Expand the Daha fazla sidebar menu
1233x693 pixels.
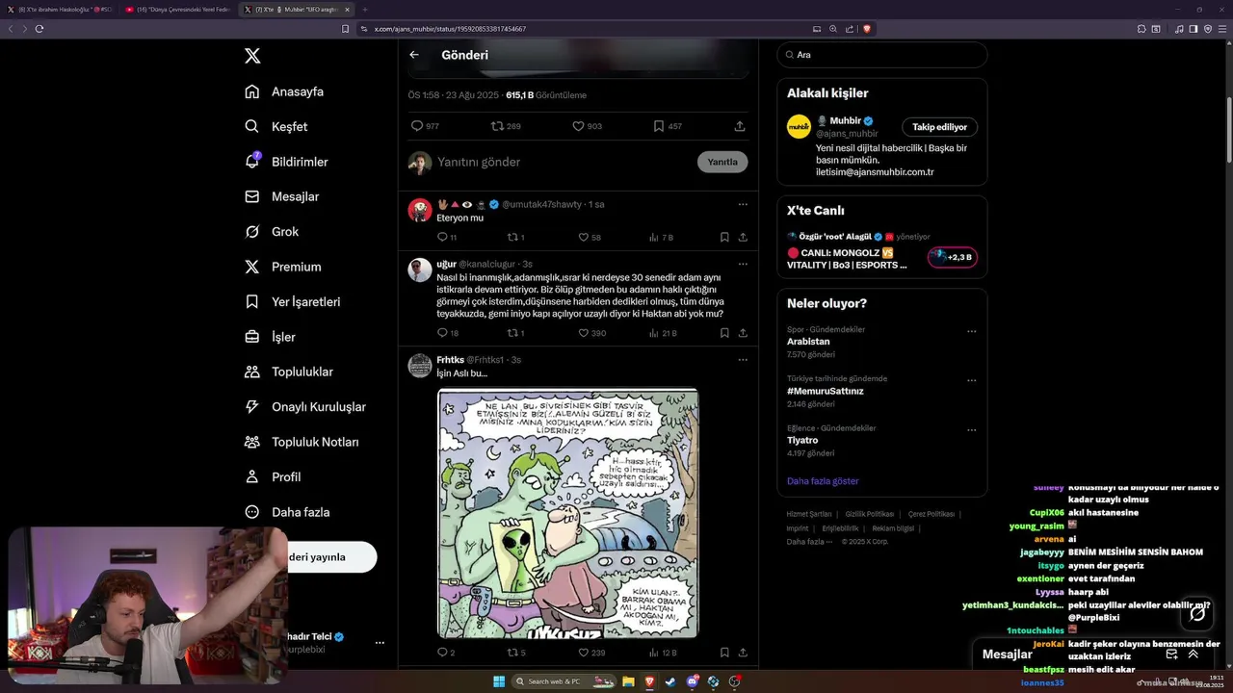pos(287,512)
